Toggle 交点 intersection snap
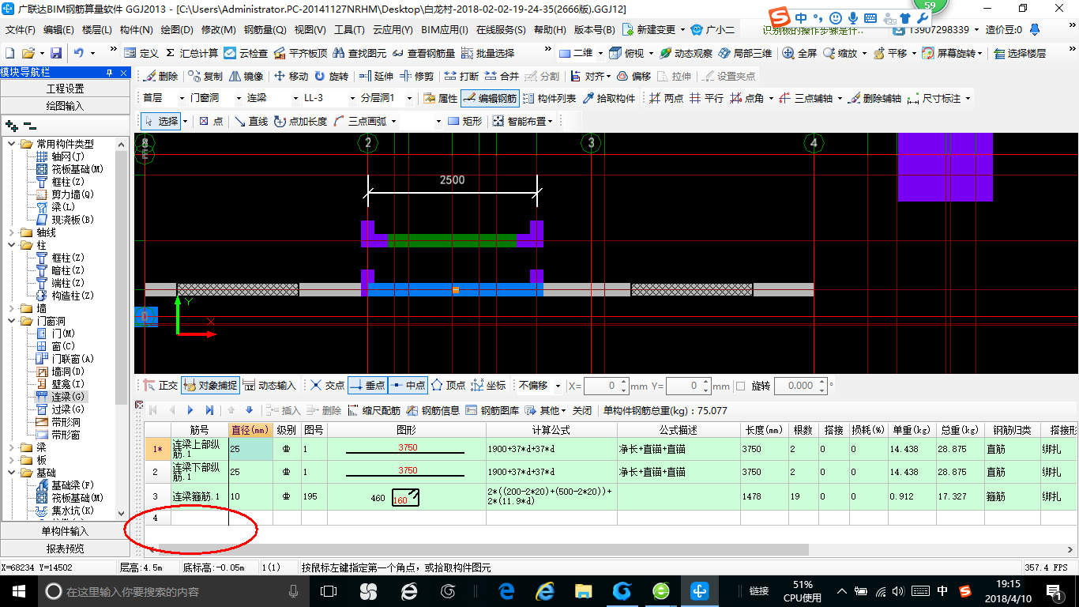This screenshot has height=607, width=1079. pyautogui.click(x=327, y=386)
